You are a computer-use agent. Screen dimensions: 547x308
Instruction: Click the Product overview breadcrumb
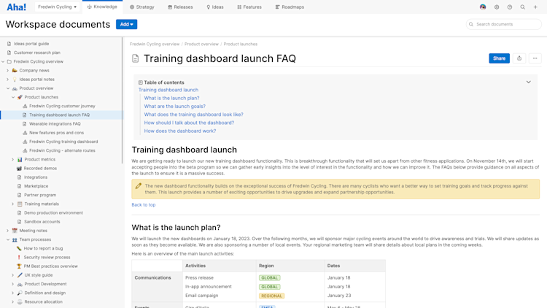201,45
